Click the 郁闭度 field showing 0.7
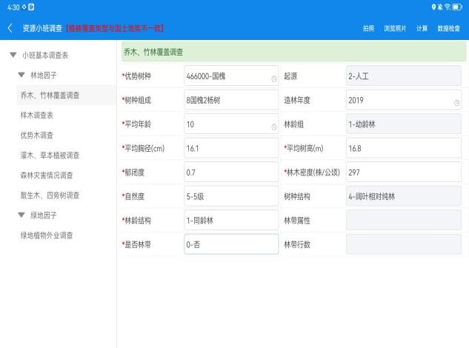The image size is (469, 348). 231,173
